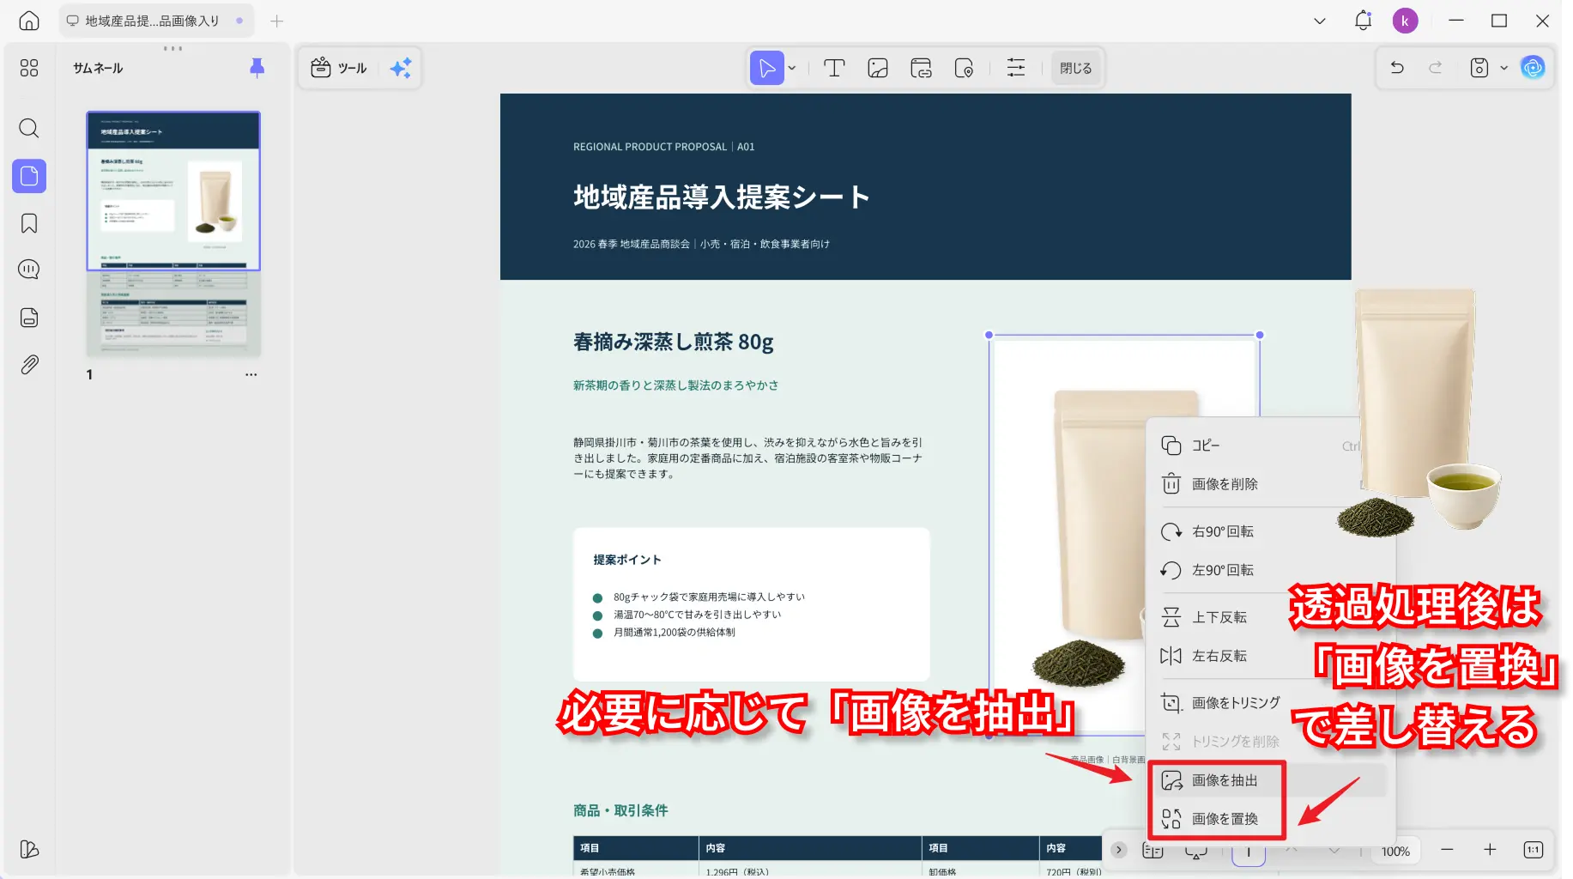Open the 100% zoom level field
This screenshot has height=879, width=1573.
pyautogui.click(x=1395, y=851)
